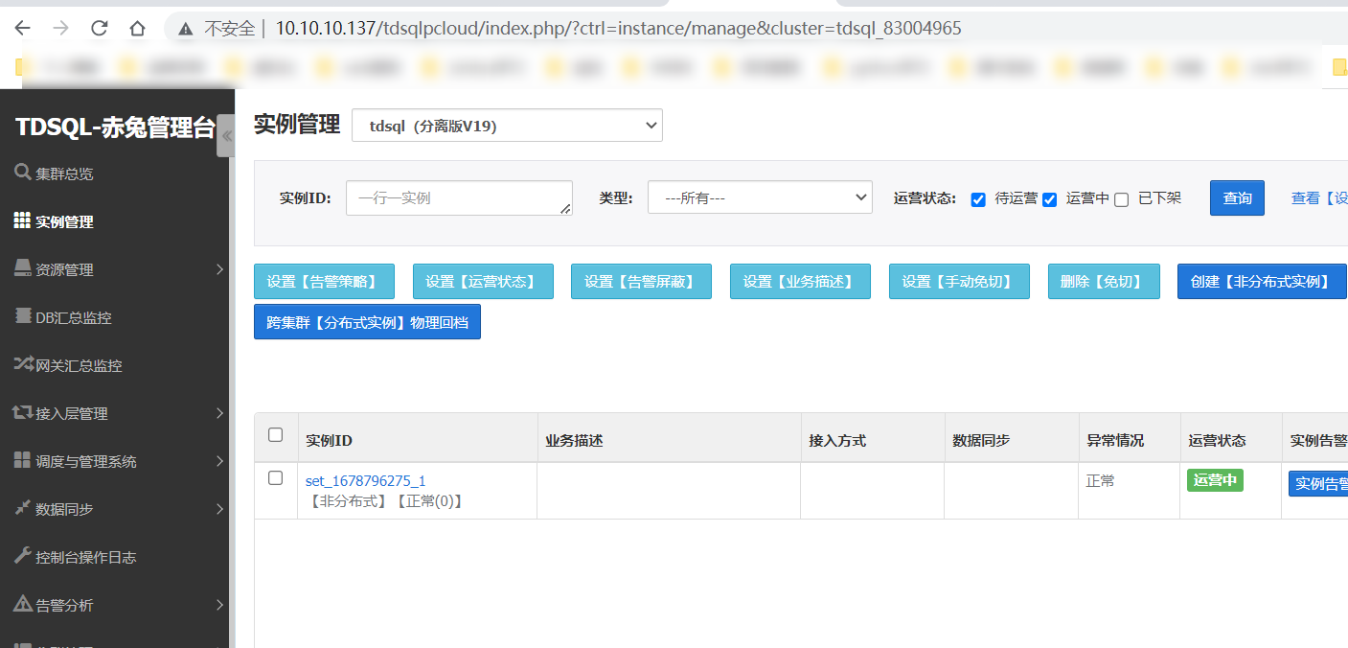Click 设置【告警策略】 button
This screenshot has width=1348, height=648.
click(x=324, y=282)
